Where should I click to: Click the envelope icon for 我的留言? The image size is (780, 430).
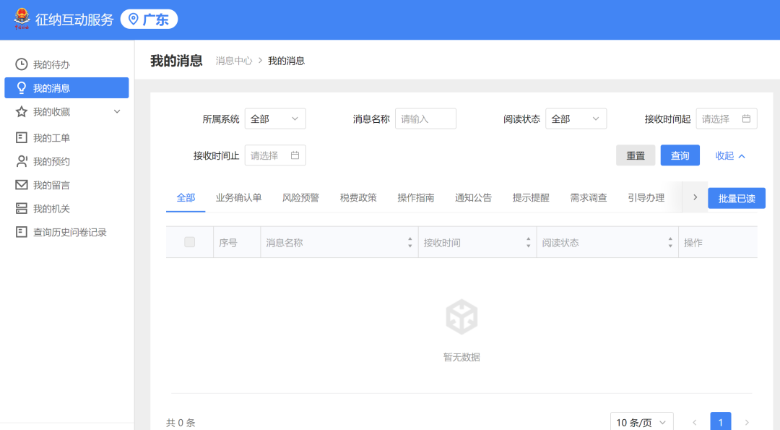(22, 184)
